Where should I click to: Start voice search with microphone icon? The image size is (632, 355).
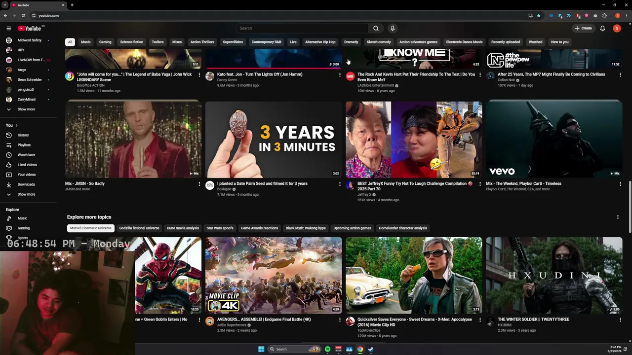tap(393, 28)
